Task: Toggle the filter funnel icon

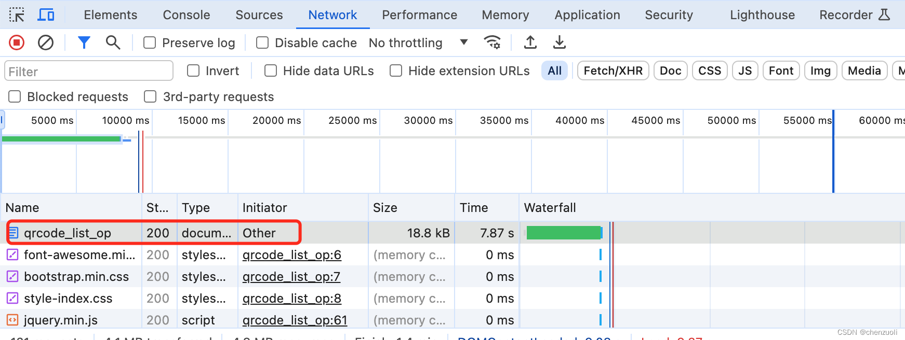Action: tap(84, 42)
